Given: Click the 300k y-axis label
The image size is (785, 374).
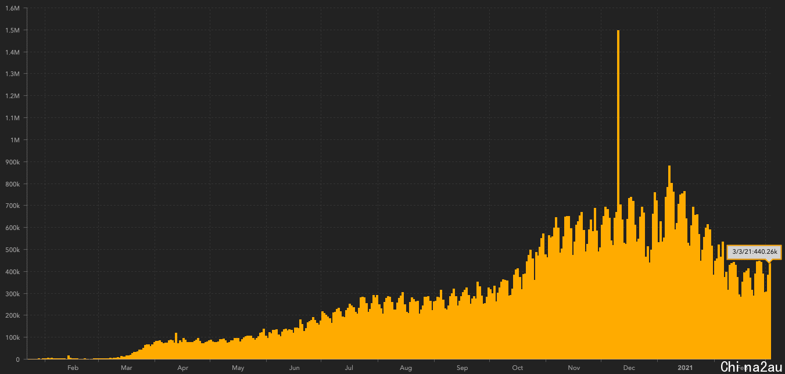Looking at the screenshot, I should click(13, 294).
